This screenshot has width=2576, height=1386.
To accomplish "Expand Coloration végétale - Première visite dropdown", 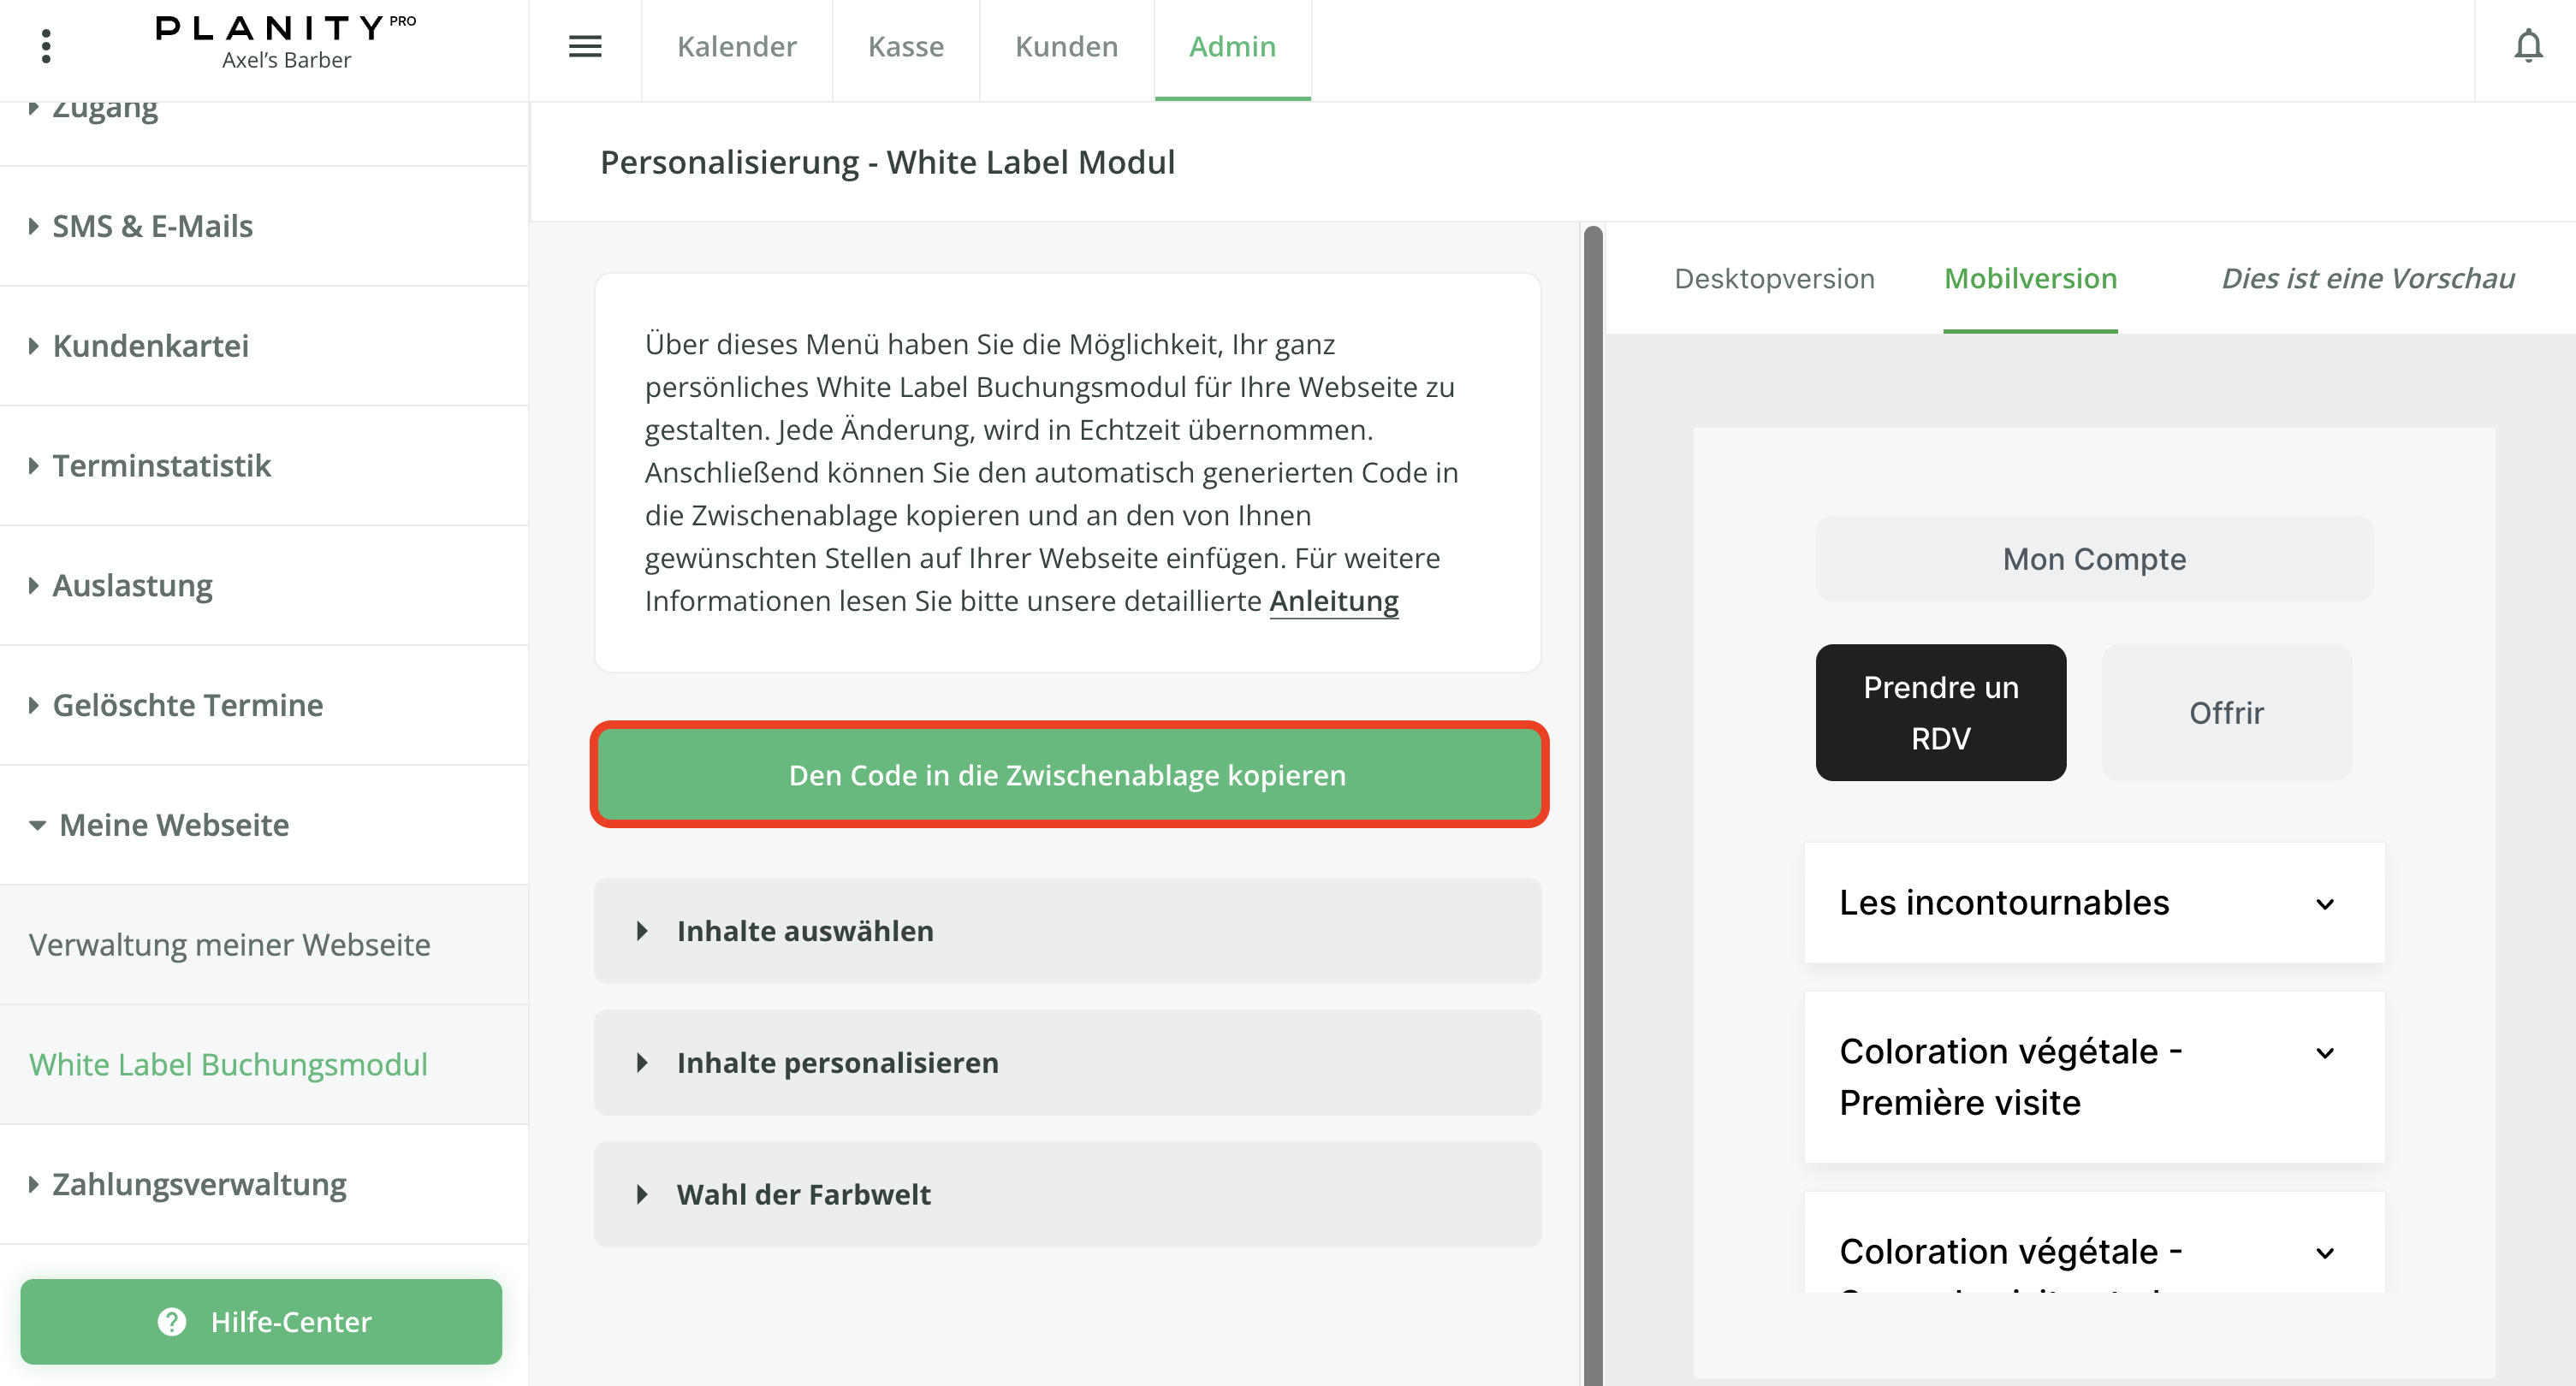I will (x=2325, y=1053).
